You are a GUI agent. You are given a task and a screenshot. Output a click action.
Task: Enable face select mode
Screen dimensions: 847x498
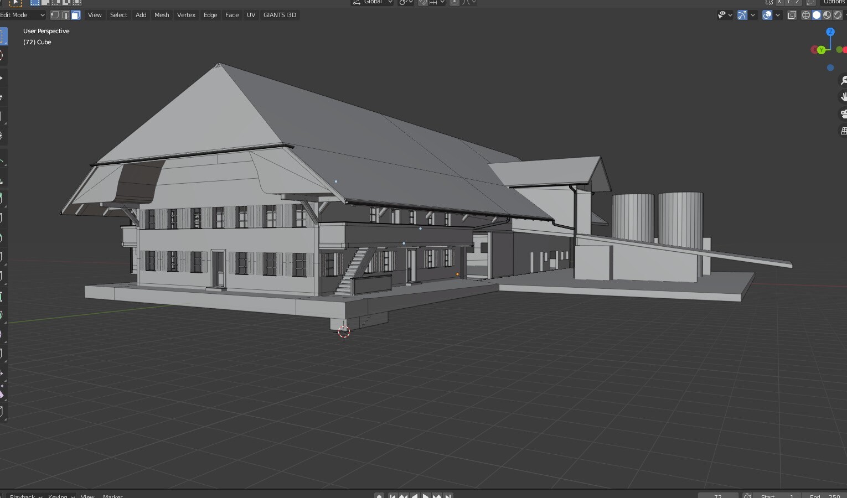[76, 15]
